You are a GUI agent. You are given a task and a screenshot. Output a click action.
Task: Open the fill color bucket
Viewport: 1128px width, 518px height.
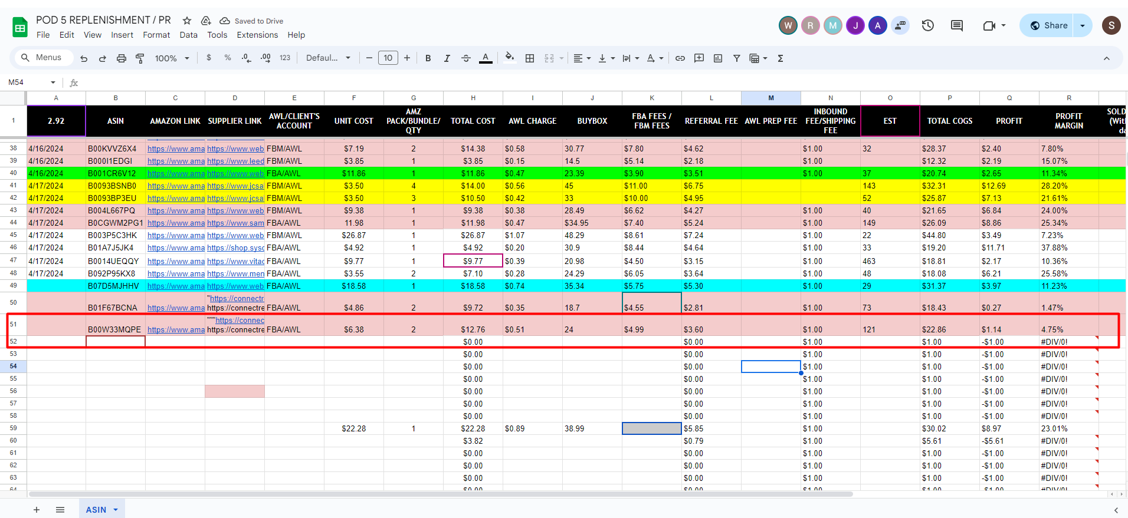tap(510, 58)
